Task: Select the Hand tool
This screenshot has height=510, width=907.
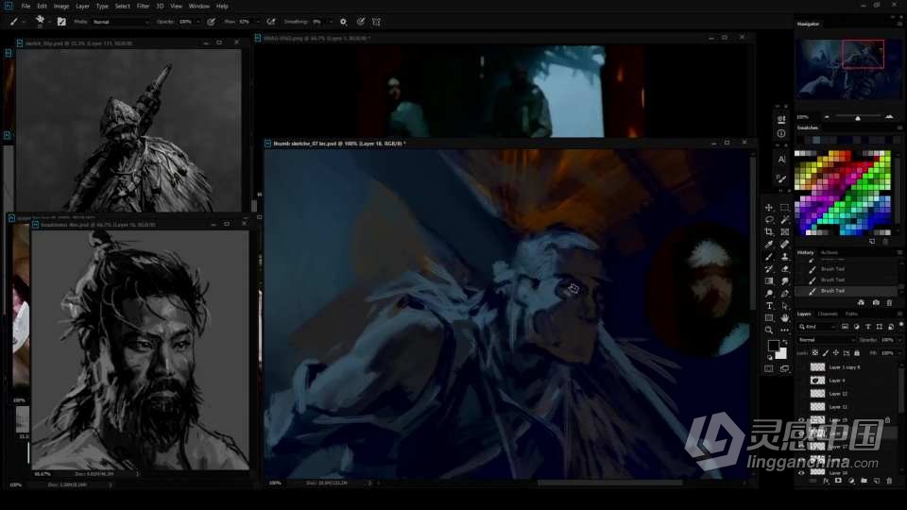Action: click(x=784, y=317)
